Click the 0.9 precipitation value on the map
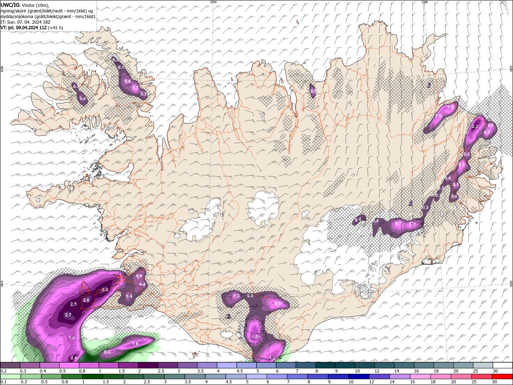 (x=462, y=165)
